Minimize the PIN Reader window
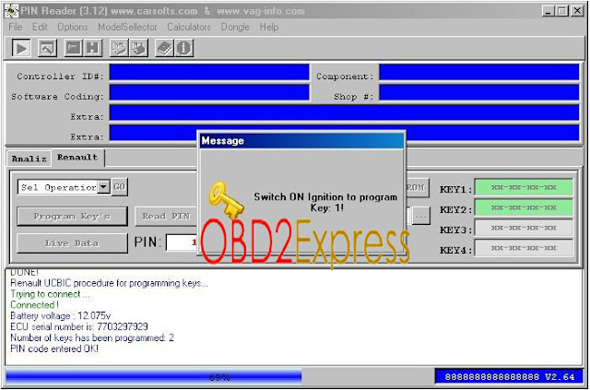 tap(549, 11)
